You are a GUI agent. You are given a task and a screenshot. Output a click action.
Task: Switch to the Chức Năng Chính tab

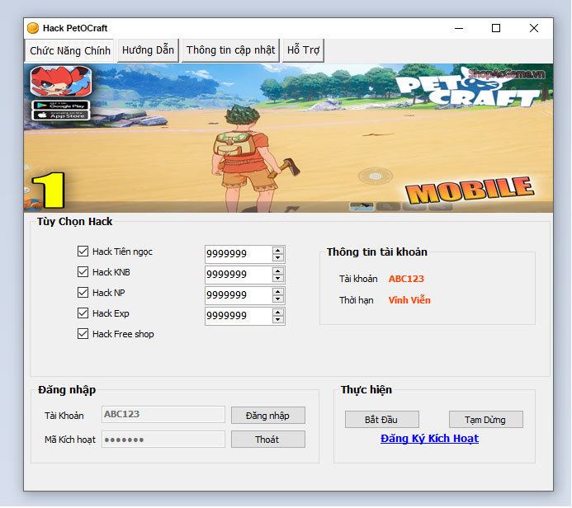(x=69, y=50)
